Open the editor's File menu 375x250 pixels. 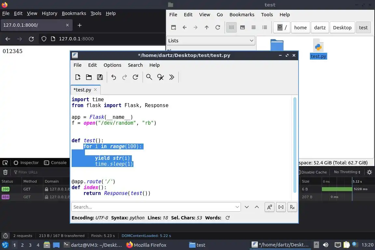[x=77, y=65]
